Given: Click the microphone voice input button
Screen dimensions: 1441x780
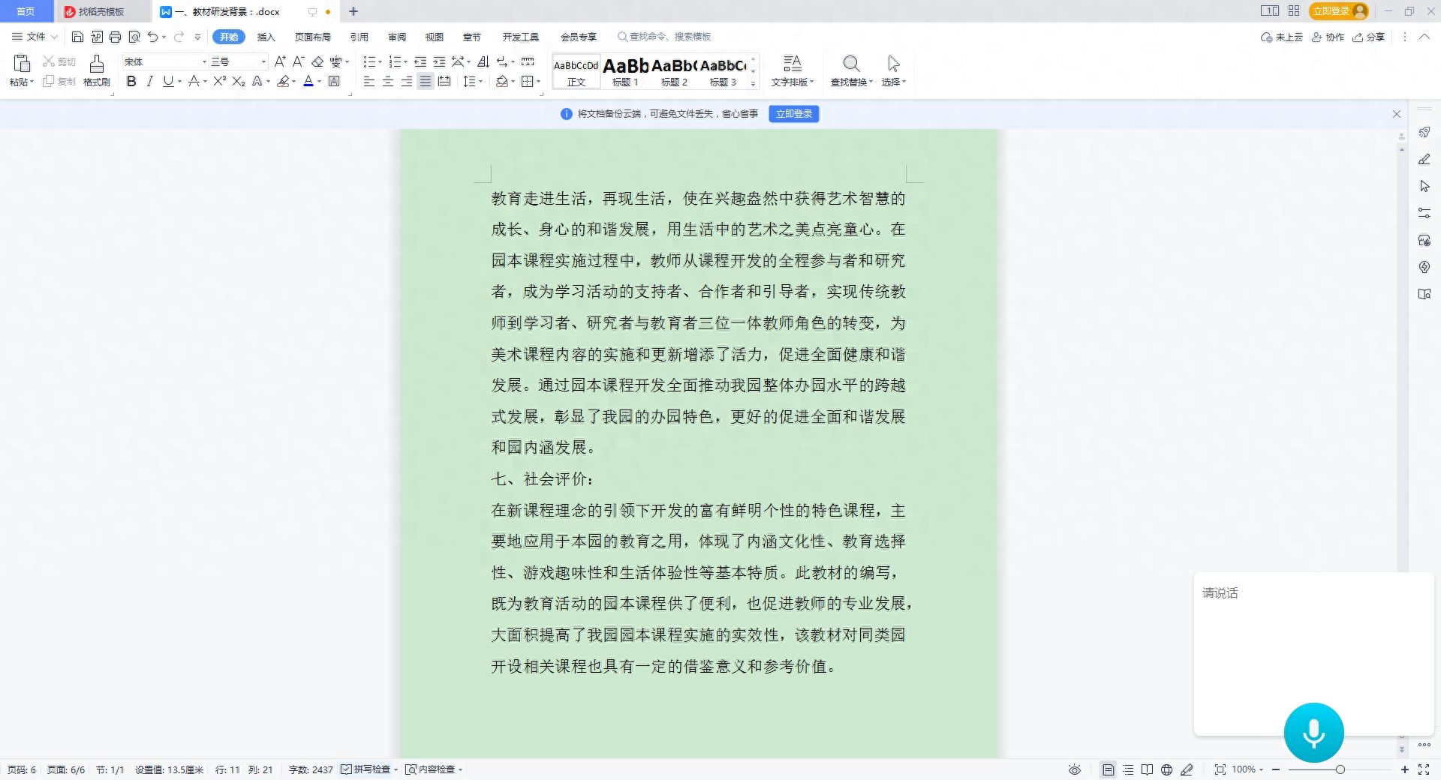Looking at the screenshot, I should [x=1313, y=733].
